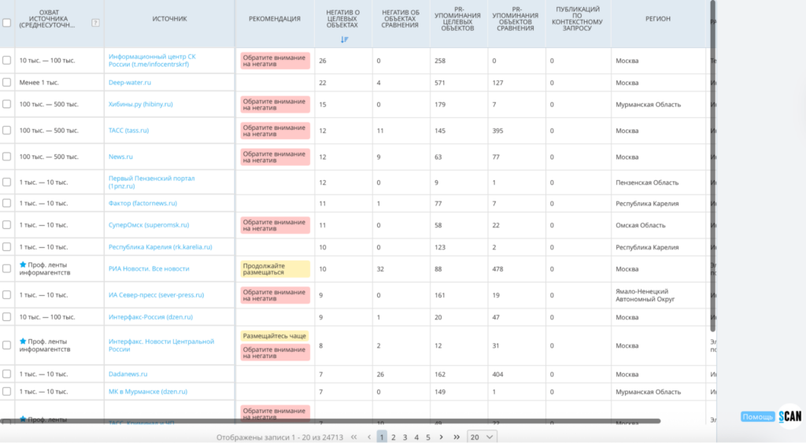Open the Хибины.ру (hibiny.ru) link
806x443 pixels.
(x=140, y=104)
